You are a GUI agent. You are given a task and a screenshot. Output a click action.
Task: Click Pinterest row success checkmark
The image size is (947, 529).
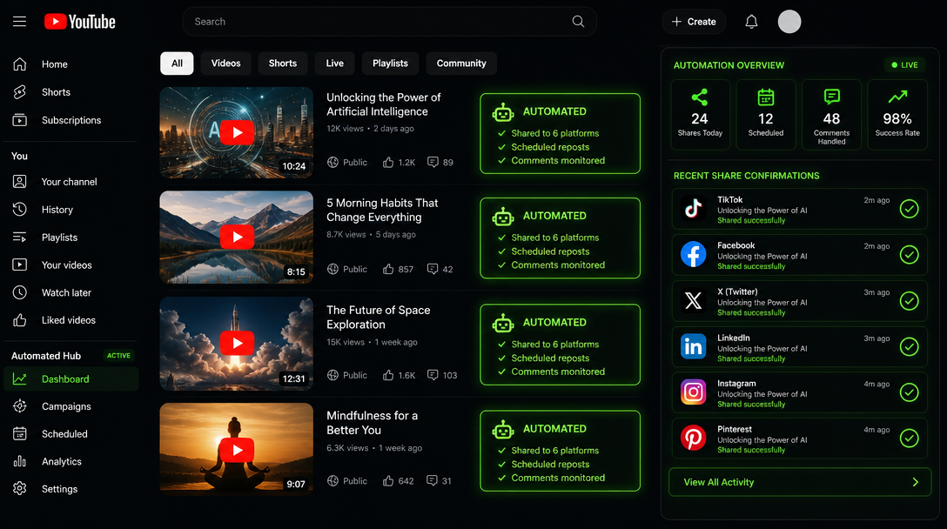909,439
